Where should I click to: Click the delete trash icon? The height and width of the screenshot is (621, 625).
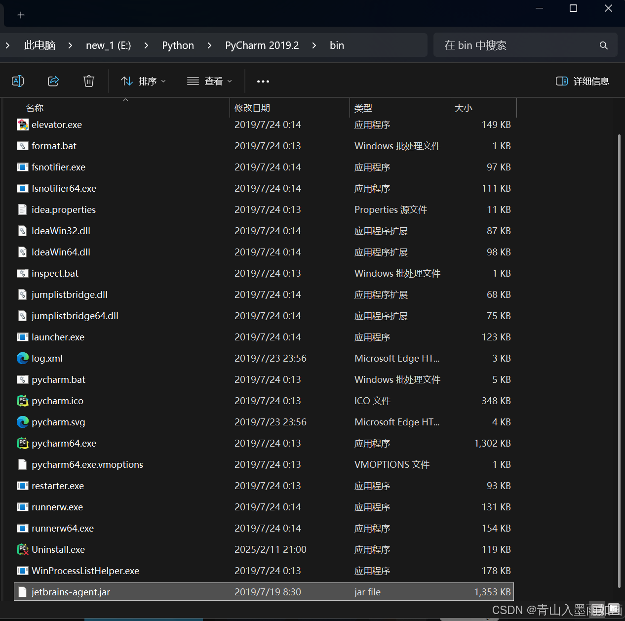(x=89, y=81)
